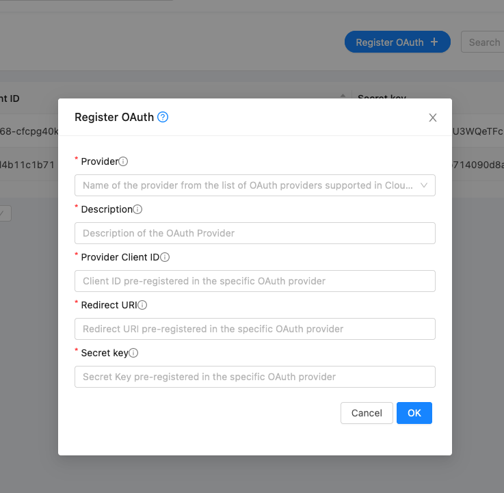Screen dimensions: 504x493
Task: Click the Secret key info icon
Action: [x=134, y=353]
